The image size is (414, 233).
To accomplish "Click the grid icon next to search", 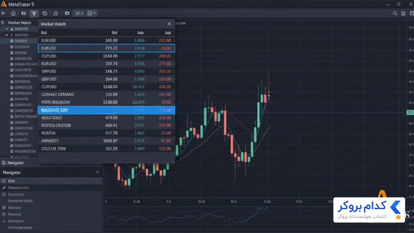I will click(403, 13).
